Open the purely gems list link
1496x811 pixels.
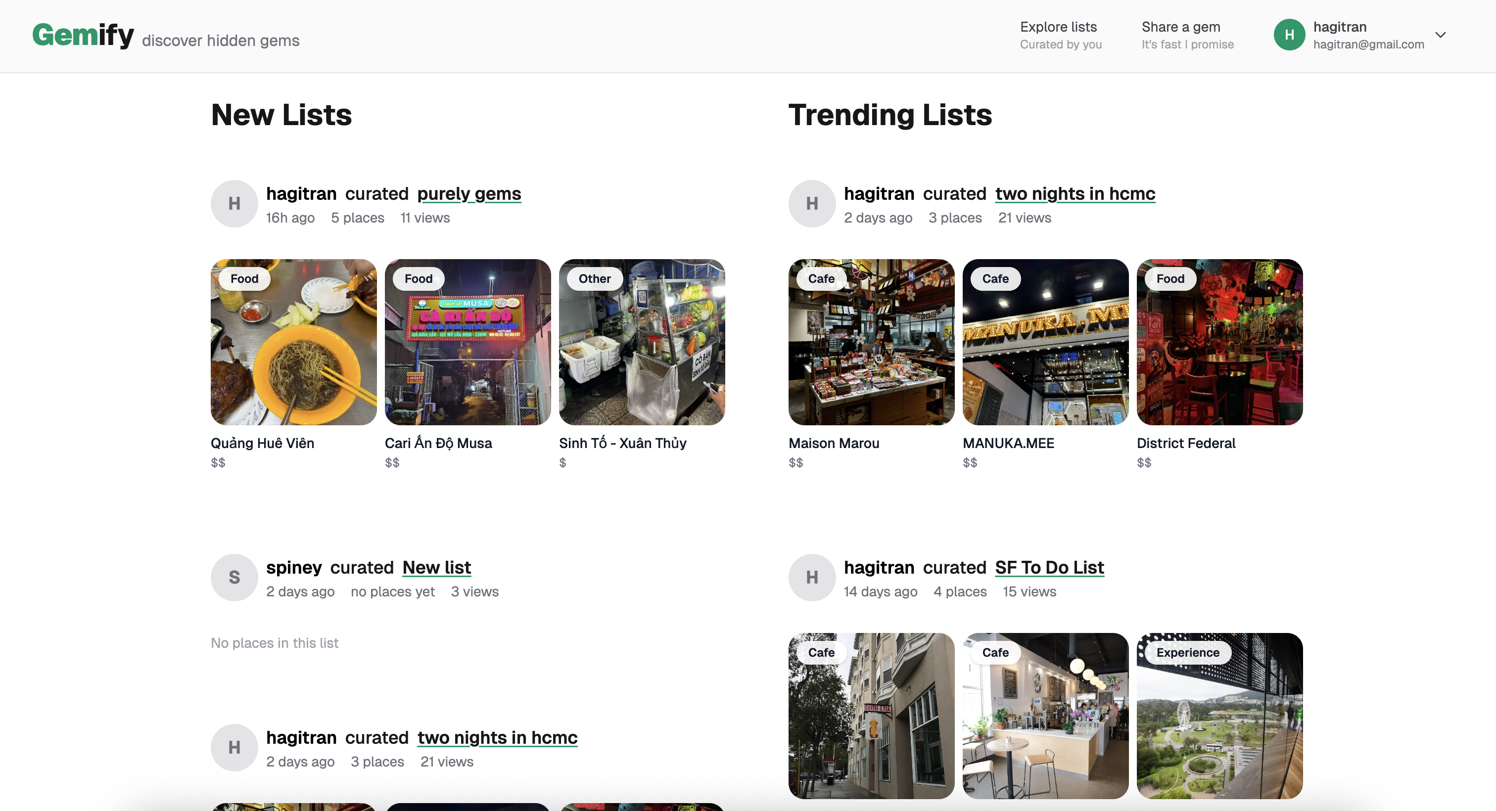point(468,193)
